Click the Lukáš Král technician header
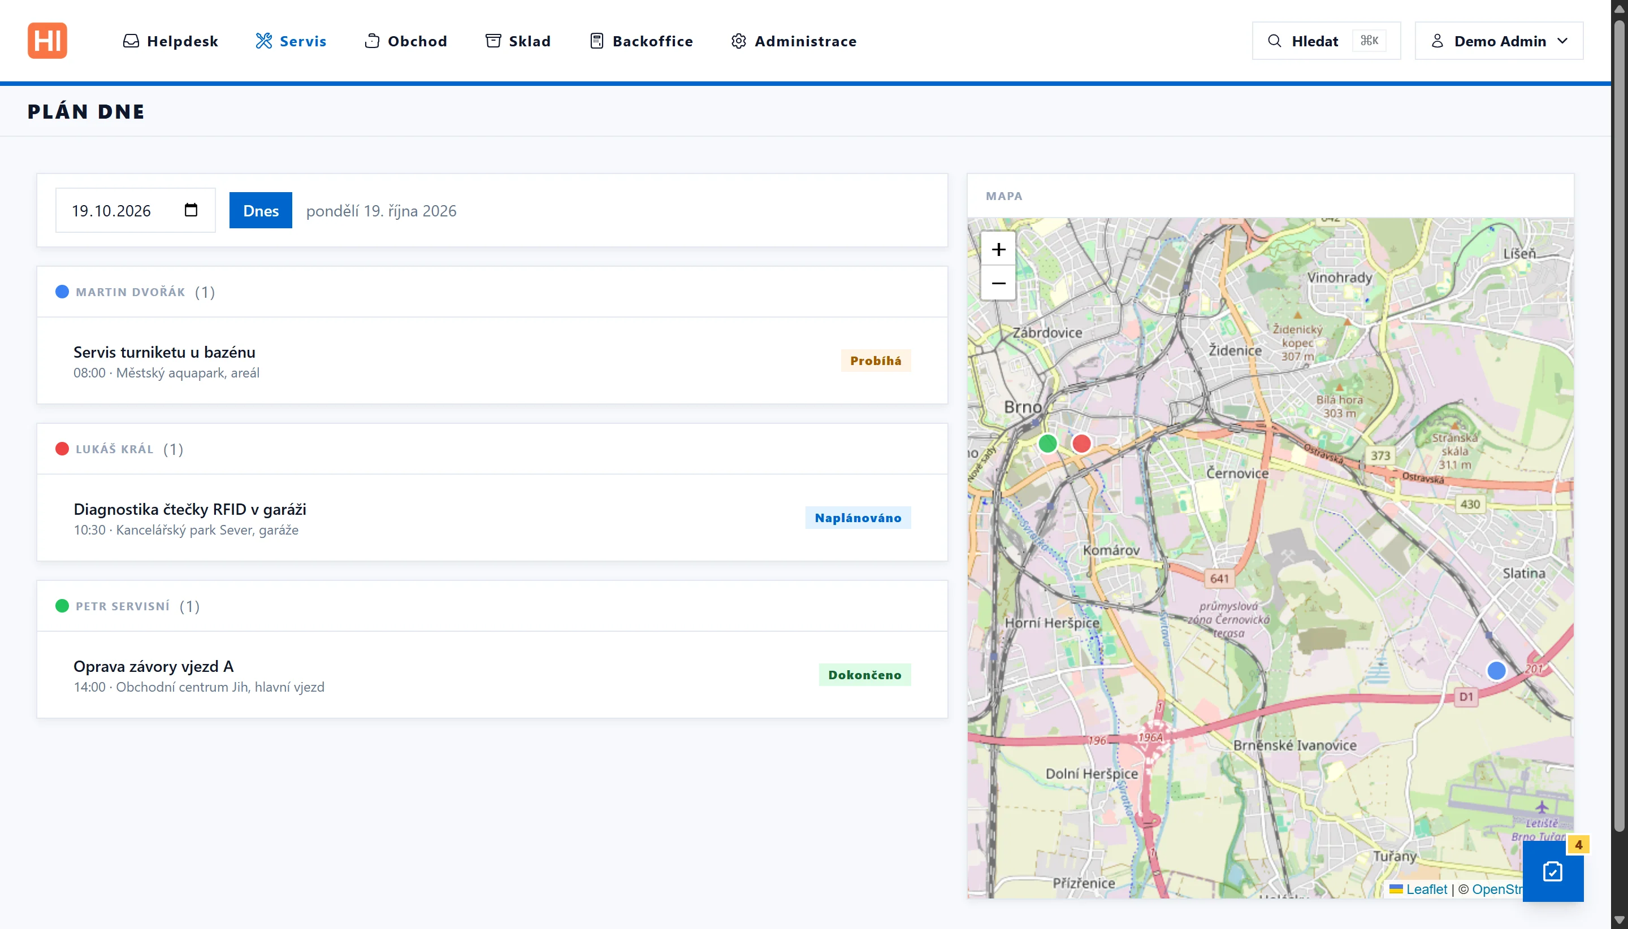The image size is (1628, 929). tap(492, 449)
